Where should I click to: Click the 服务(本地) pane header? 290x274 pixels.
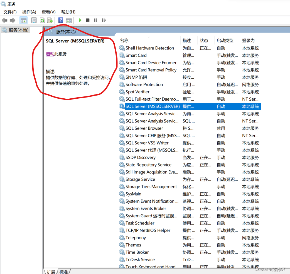(66, 32)
